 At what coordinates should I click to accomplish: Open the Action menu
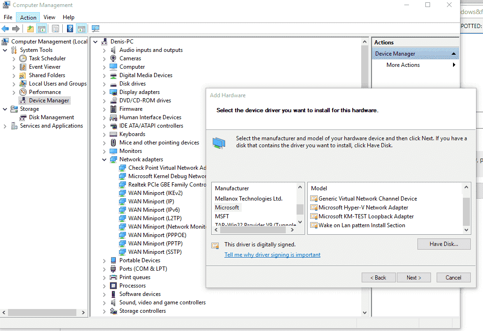point(28,17)
